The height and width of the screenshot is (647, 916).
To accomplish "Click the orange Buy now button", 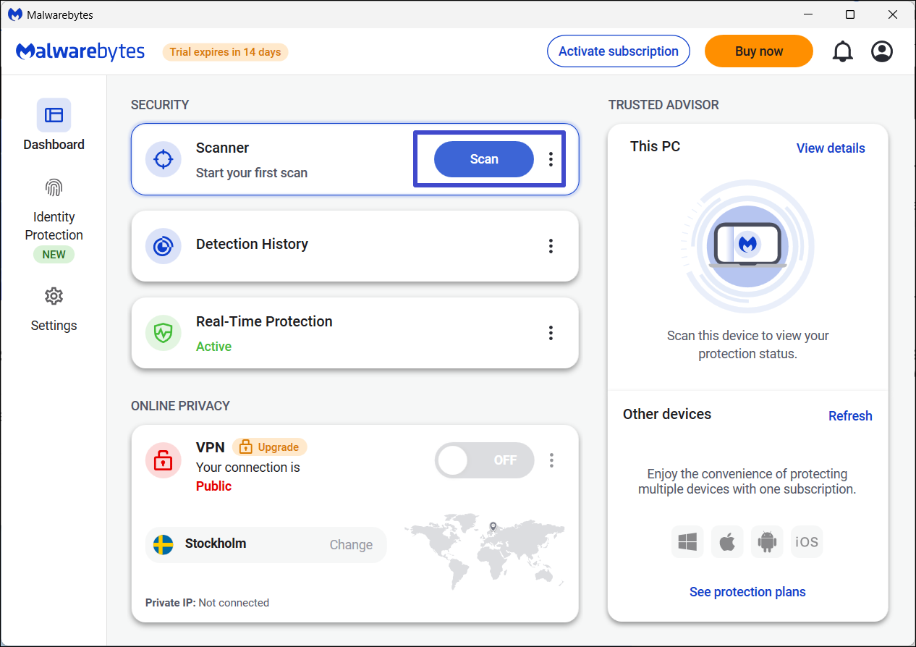I will pyautogui.click(x=758, y=51).
